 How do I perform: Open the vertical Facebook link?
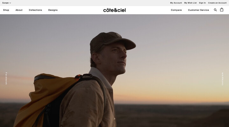coord(6,78)
